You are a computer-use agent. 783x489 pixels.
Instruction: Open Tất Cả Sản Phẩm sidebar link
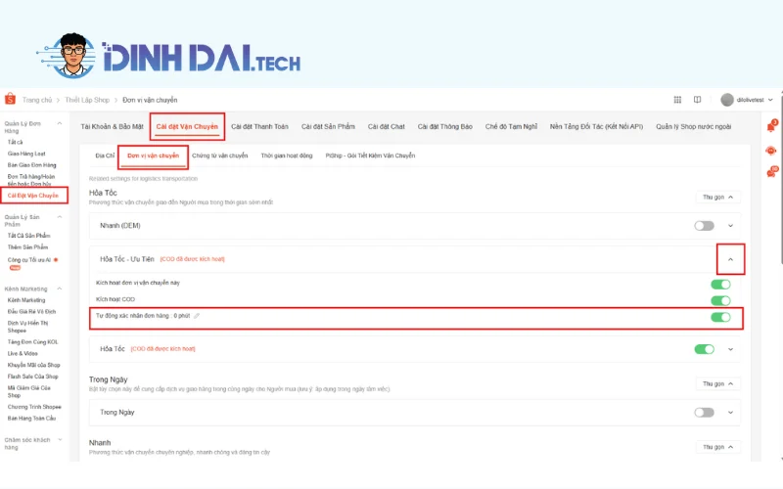29,236
